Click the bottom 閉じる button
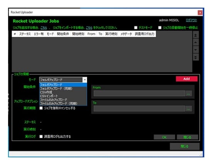Screen dimensions: 212x165 (x=185, y=146)
